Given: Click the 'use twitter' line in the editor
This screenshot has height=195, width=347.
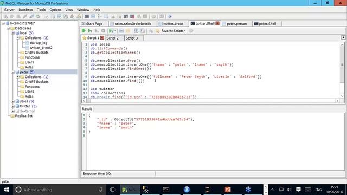Looking at the screenshot, I should 102,89.
